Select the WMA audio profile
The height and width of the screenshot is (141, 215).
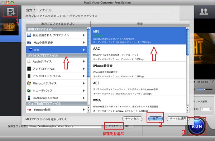[x=138, y=104]
